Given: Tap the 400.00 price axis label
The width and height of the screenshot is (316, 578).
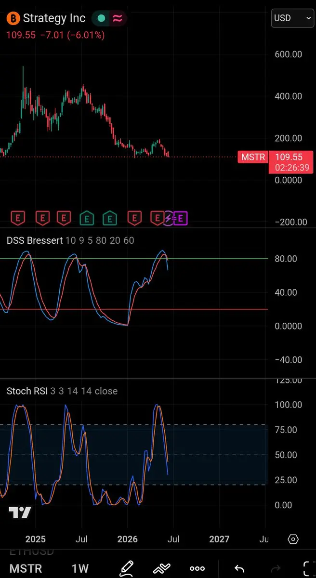Looking at the screenshot, I should [x=289, y=96].
